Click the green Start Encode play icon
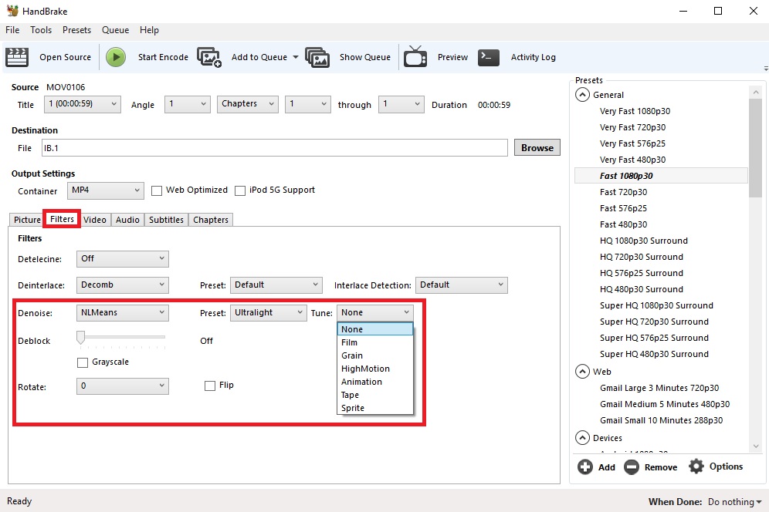769x512 pixels. point(116,57)
